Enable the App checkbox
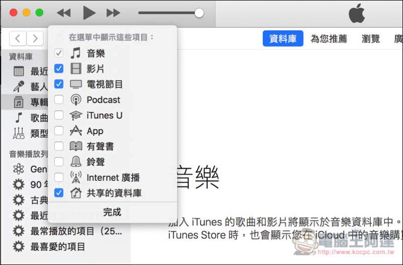Viewport: 403px width, 265px height. pyautogui.click(x=59, y=130)
